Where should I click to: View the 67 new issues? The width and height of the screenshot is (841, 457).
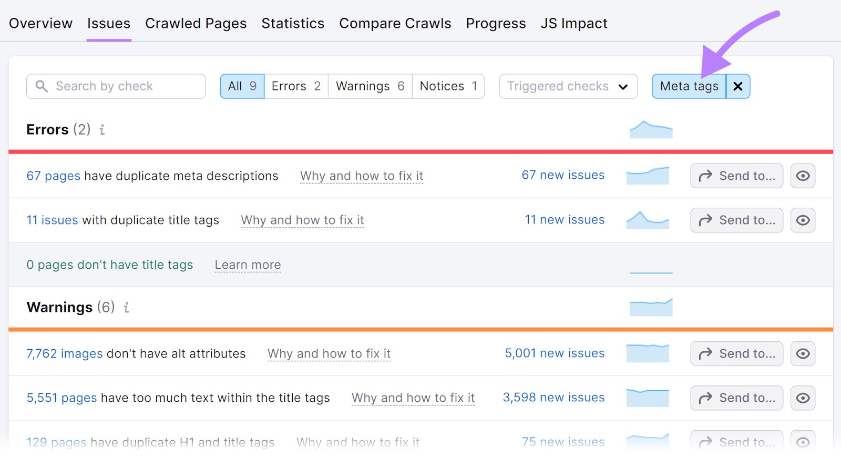click(563, 175)
